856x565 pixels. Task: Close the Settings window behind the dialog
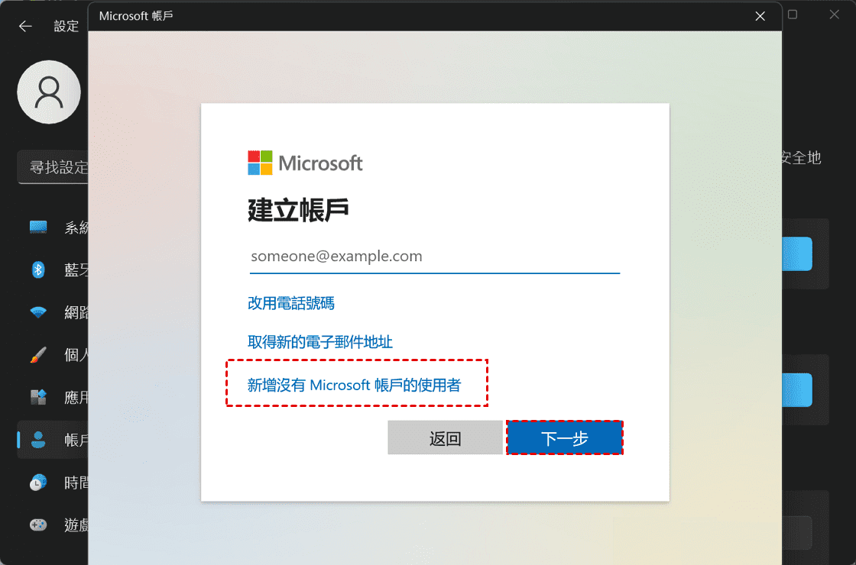(834, 15)
